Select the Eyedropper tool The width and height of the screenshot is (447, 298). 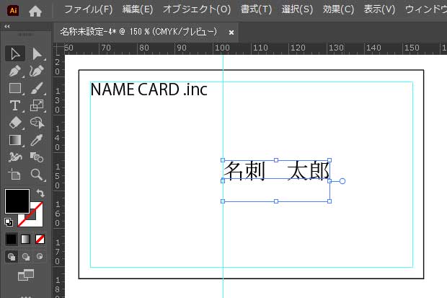point(37,140)
